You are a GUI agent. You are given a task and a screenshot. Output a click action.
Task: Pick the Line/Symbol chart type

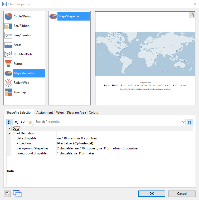click(22, 35)
